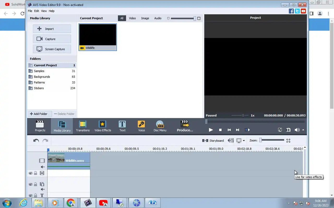The width and height of the screenshot is (334, 208).
Task: Switch timeline to Storyboard view
Action: pos(213,141)
